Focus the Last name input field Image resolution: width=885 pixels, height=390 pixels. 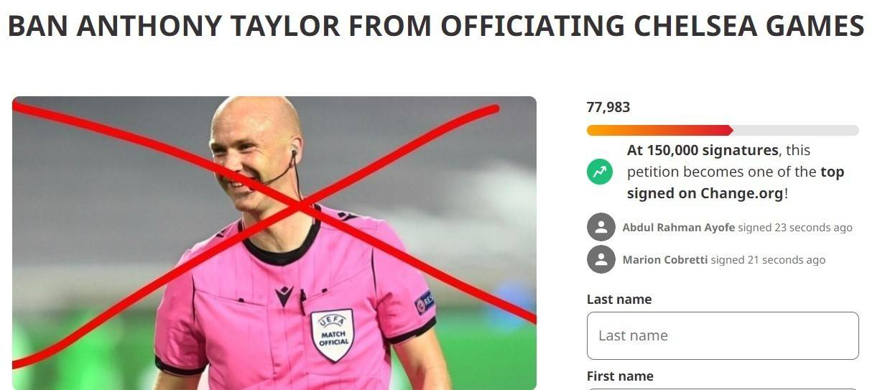[723, 335]
